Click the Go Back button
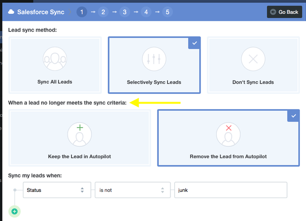This screenshot has height=221, width=306. (285, 12)
